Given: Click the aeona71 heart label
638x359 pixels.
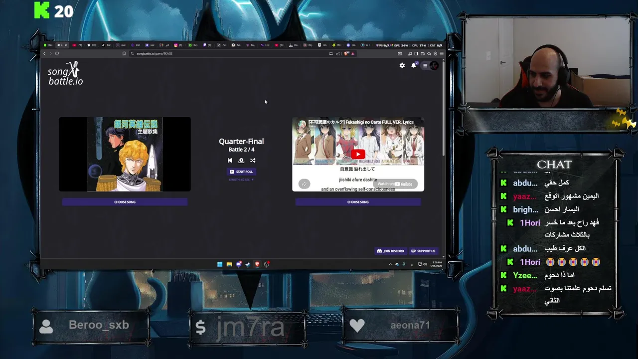Looking at the screenshot, I should point(410,325).
